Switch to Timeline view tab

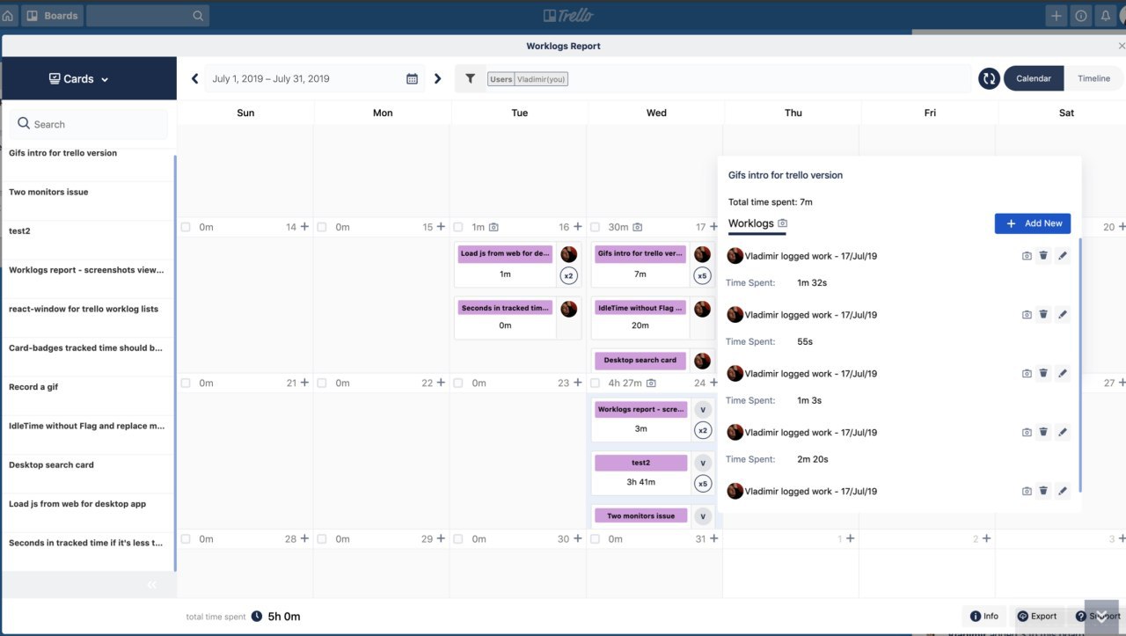click(1093, 78)
